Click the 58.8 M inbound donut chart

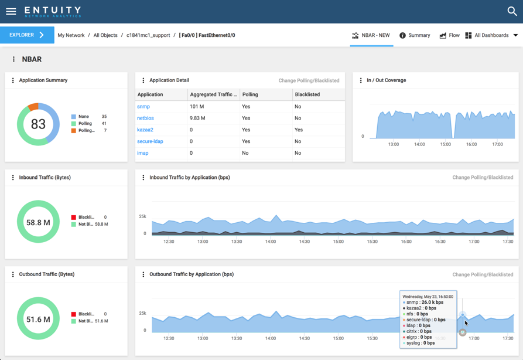coord(38,222)
